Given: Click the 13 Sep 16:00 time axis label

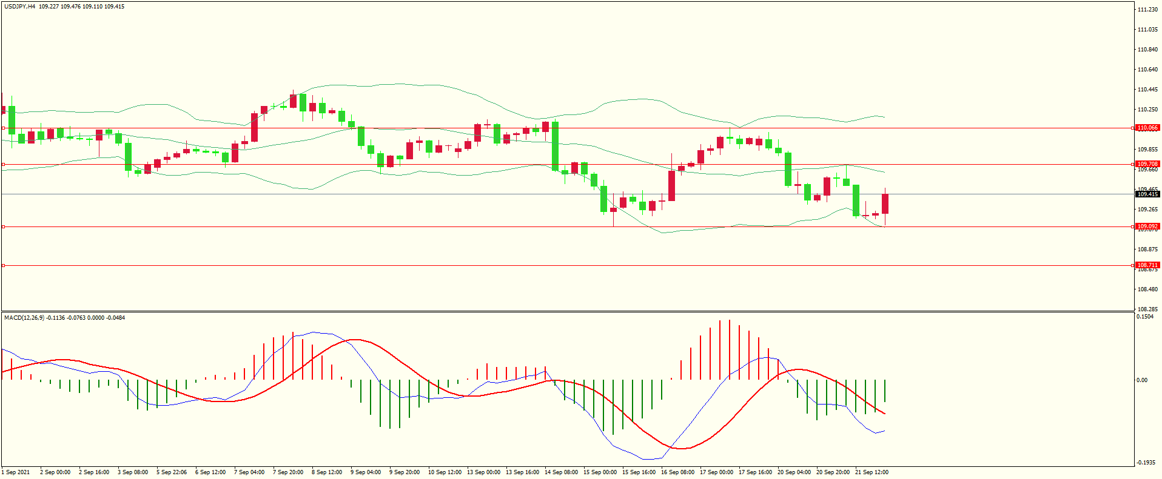Looking at the screenshot, I should click(522, 472).
